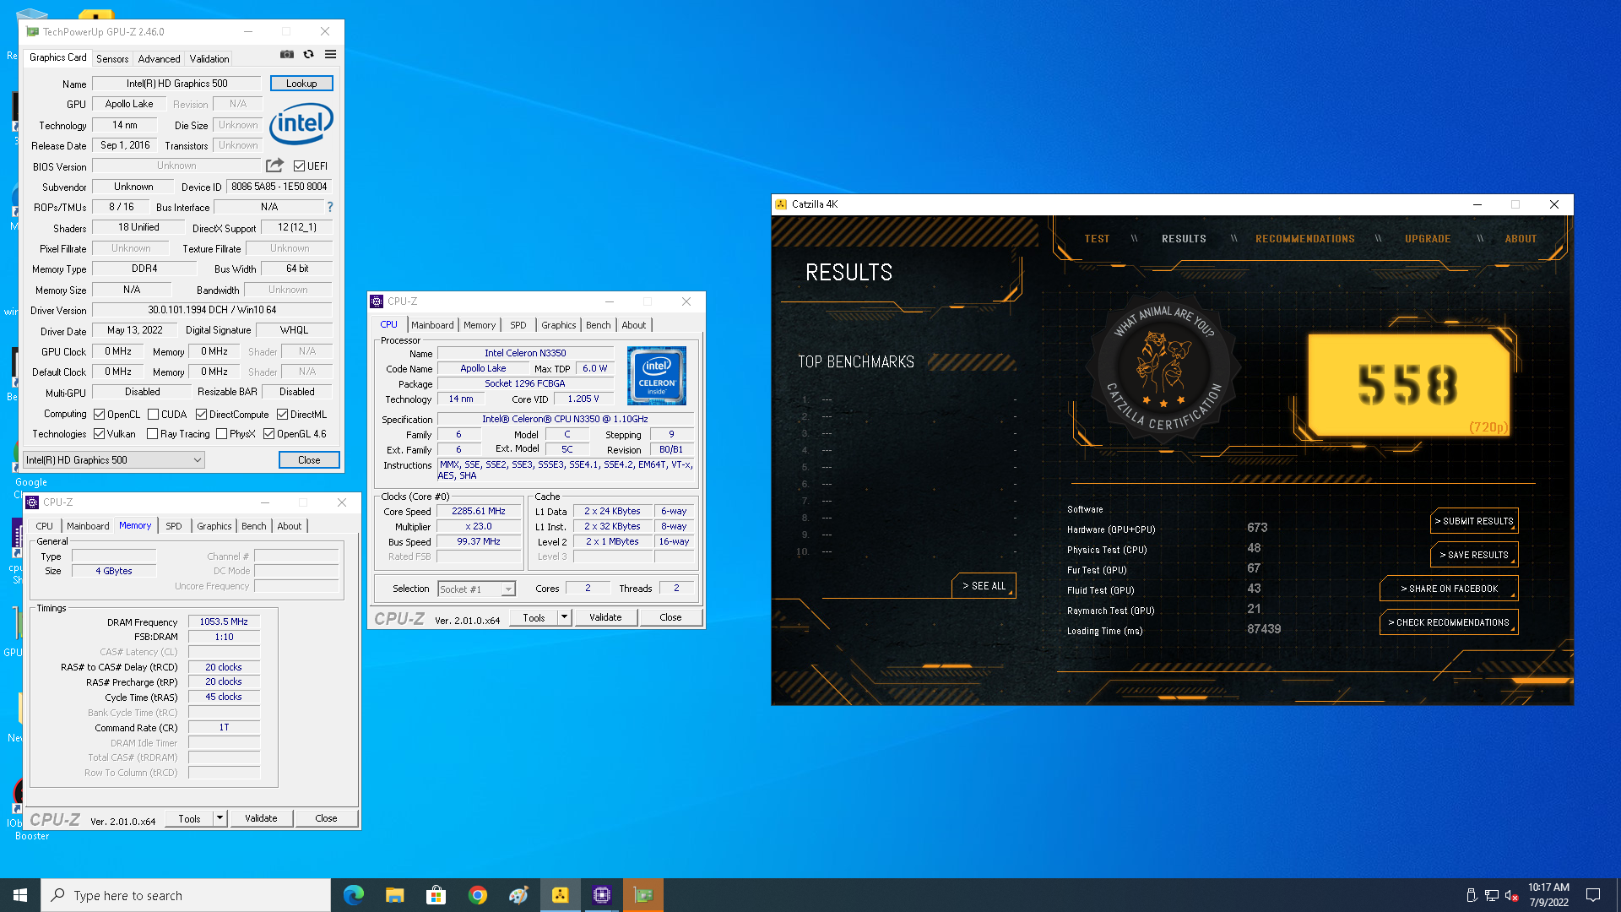Select UPGRADE in Catzilla navigation
Screen dimensions: 1621x912
1428,239
